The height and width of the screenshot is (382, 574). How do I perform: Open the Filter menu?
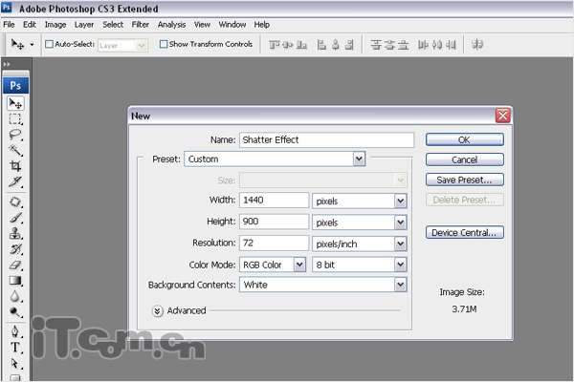tap(140, 23)
